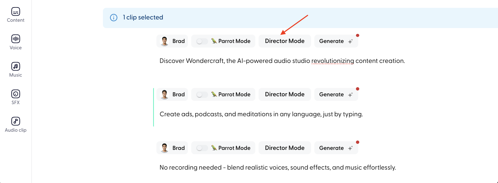Open the Audio clip panel in sidebar
The image size is (498, 183).
pyautogui.click(x=16, y=125)
